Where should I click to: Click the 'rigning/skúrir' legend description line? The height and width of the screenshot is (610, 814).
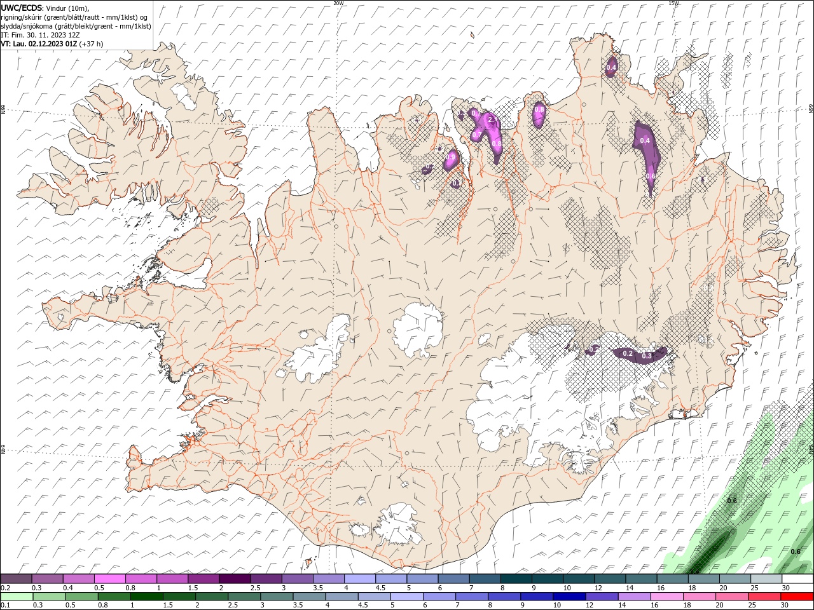(x=74, y=17)
